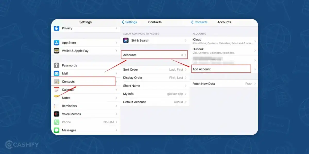Tap the chevron on the Notes row
This screenshot has width=309, height=154.
(x=116, y=98)
